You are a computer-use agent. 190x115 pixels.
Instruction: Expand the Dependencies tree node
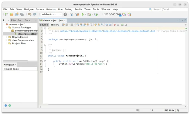pos(7,37)
